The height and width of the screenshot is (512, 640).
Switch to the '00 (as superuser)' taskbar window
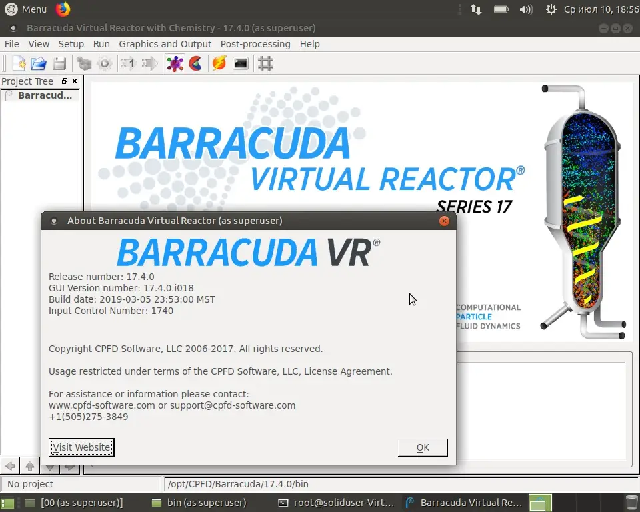73,503
